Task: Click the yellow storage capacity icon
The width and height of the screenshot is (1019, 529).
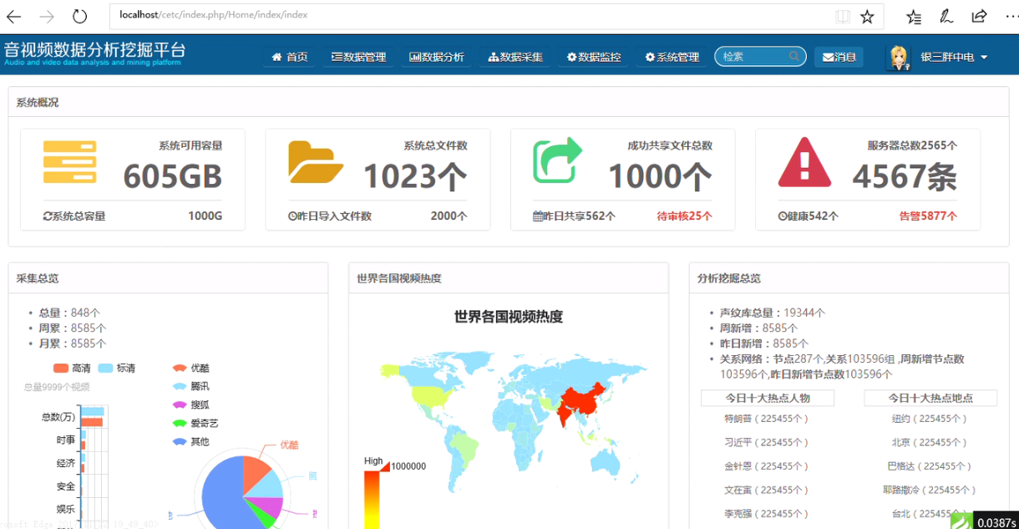Action: (x=69, y=162)
